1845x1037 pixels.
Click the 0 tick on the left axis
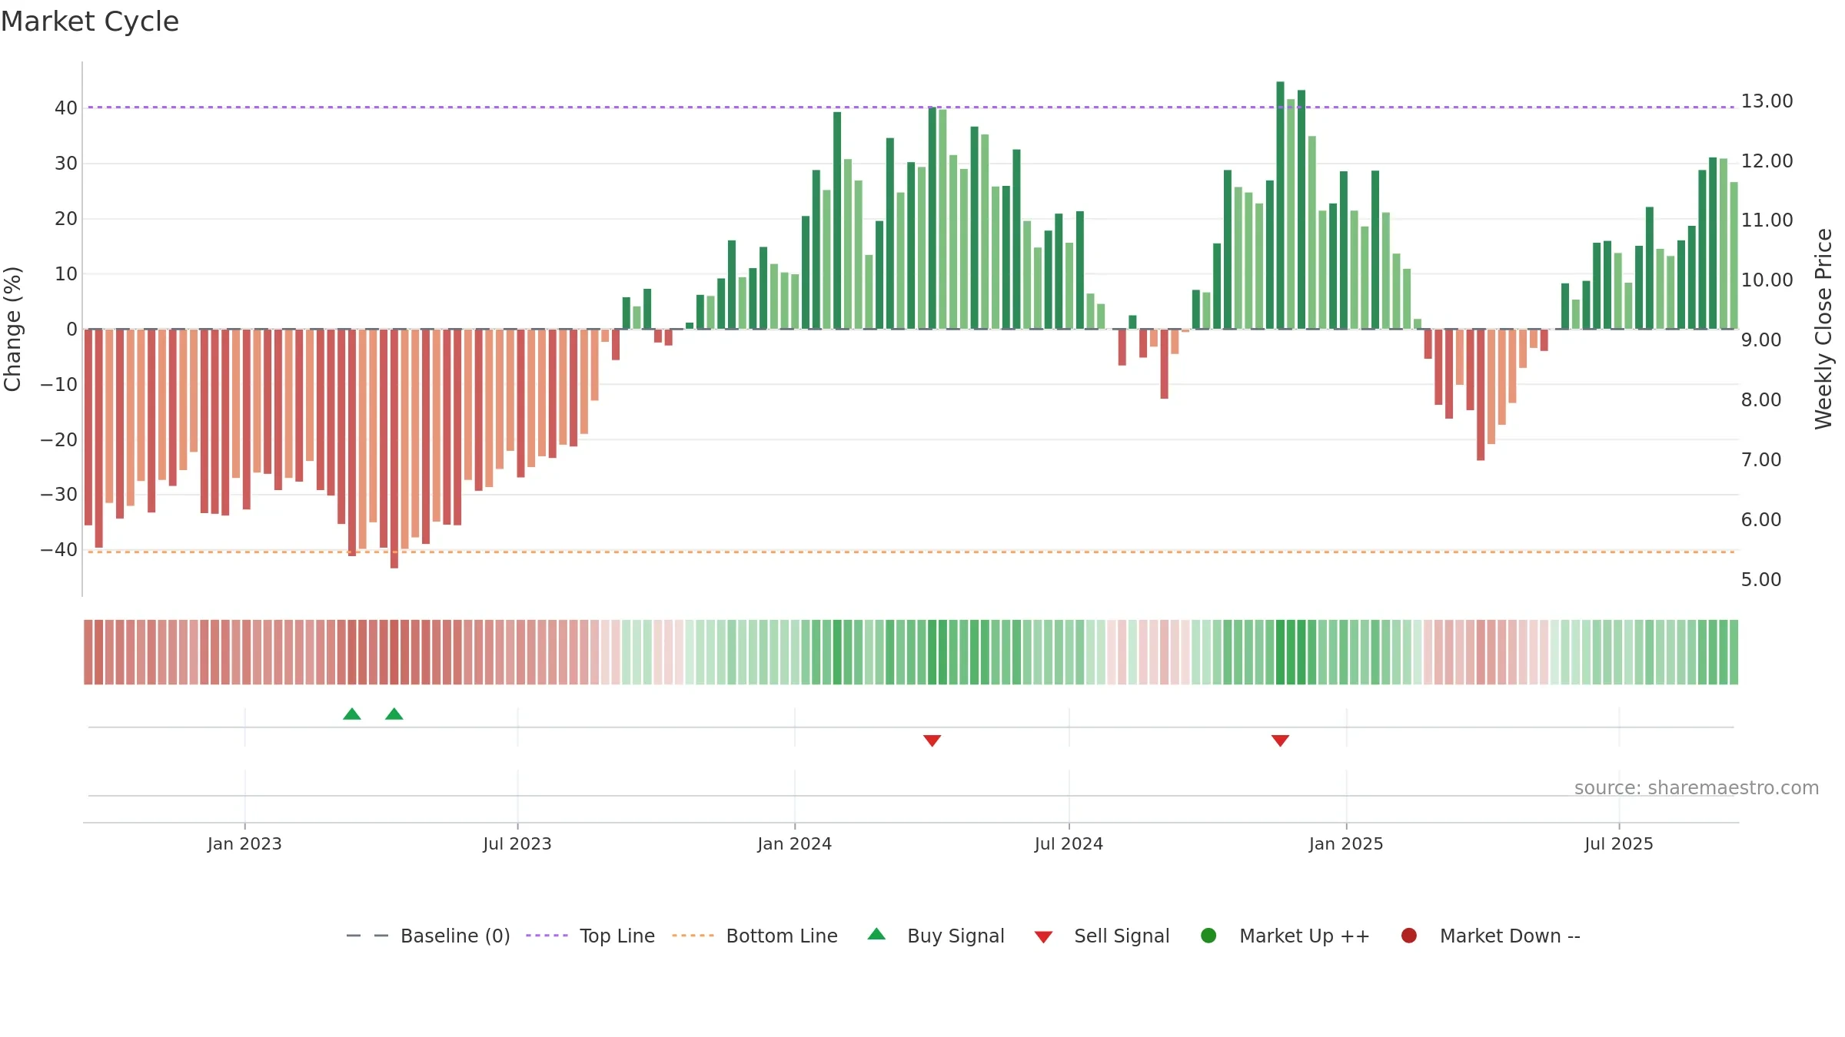72,330
